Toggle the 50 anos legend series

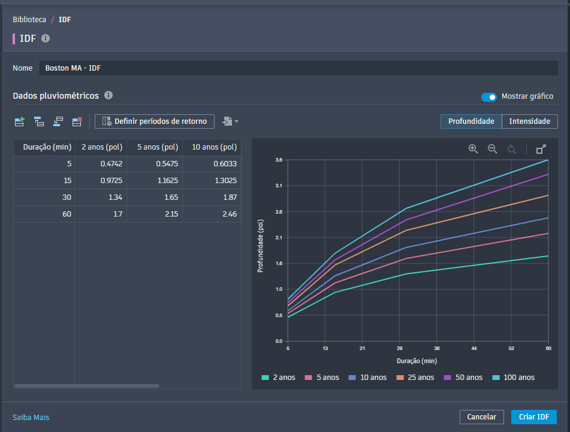(463, 378)
